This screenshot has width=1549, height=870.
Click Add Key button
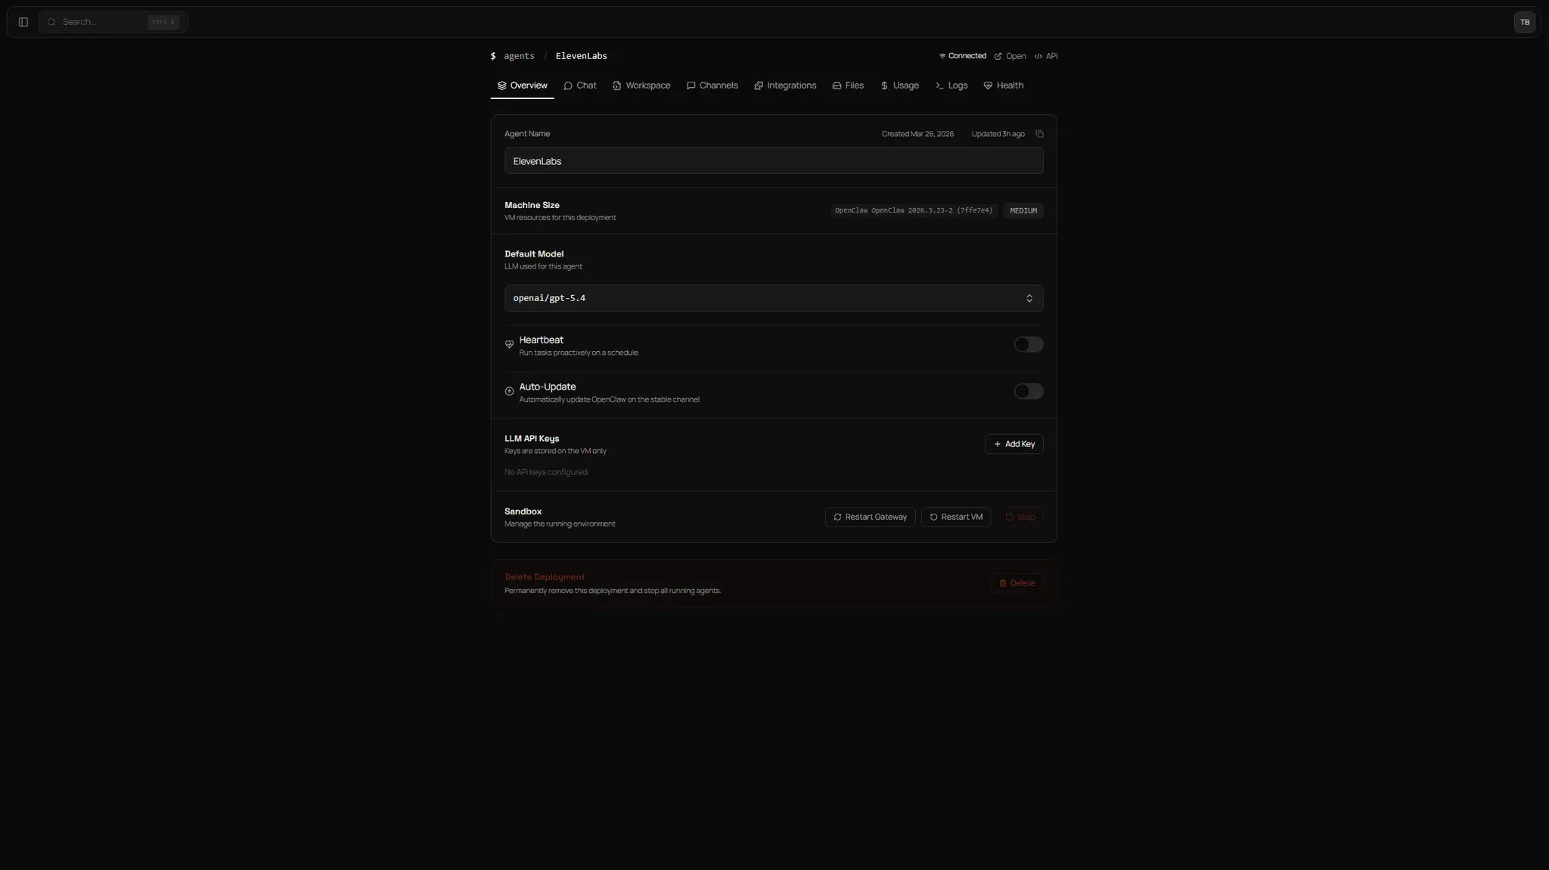[x=1014, y=444]
